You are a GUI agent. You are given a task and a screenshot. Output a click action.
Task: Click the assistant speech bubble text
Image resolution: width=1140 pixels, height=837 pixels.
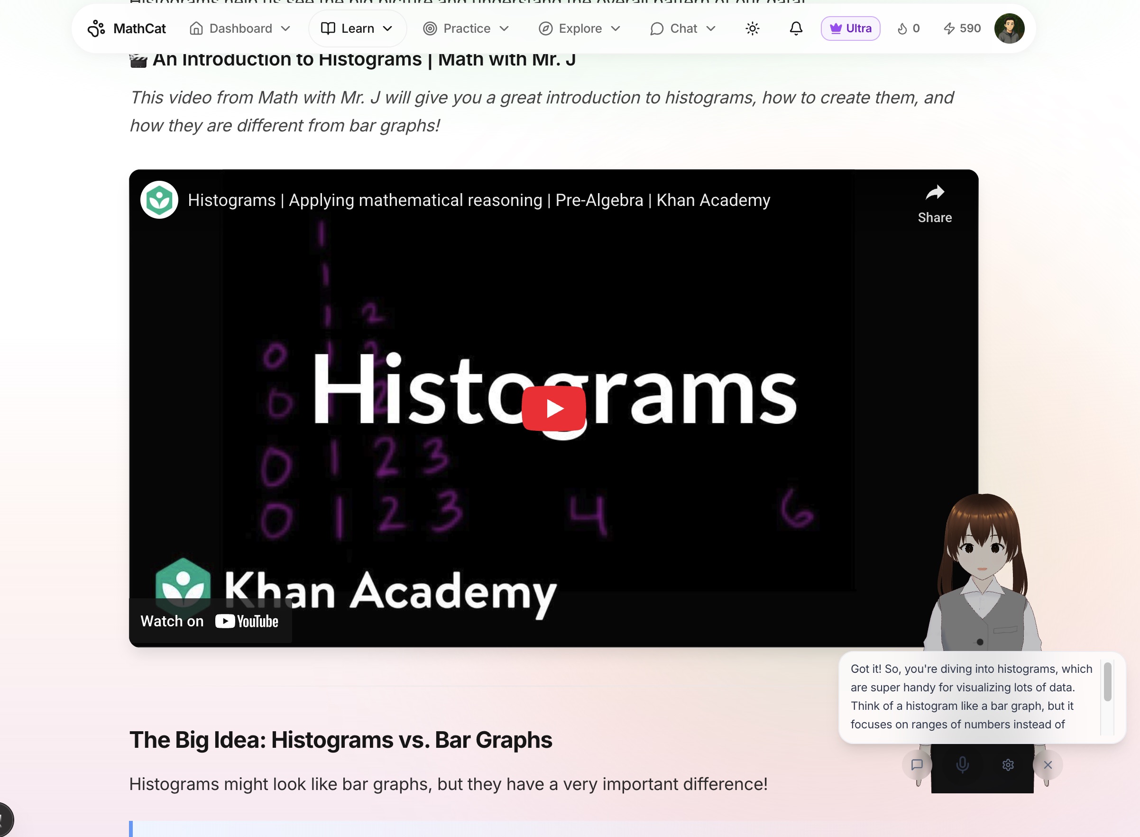point(971,697)
